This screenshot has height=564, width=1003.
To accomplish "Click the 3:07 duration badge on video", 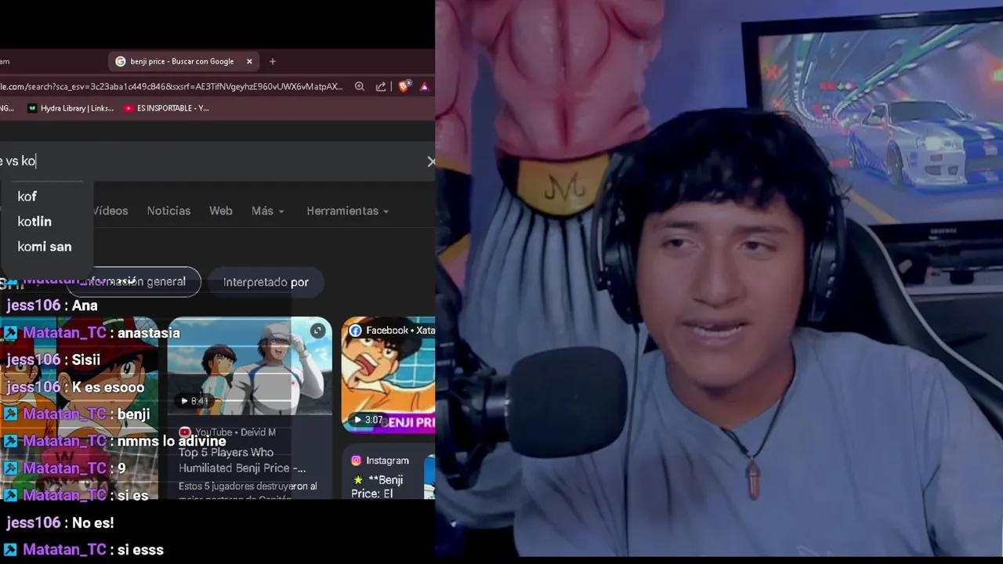I will (x=368, y=420).
